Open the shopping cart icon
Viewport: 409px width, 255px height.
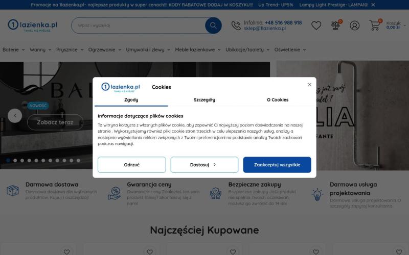[x=375, y=25]
